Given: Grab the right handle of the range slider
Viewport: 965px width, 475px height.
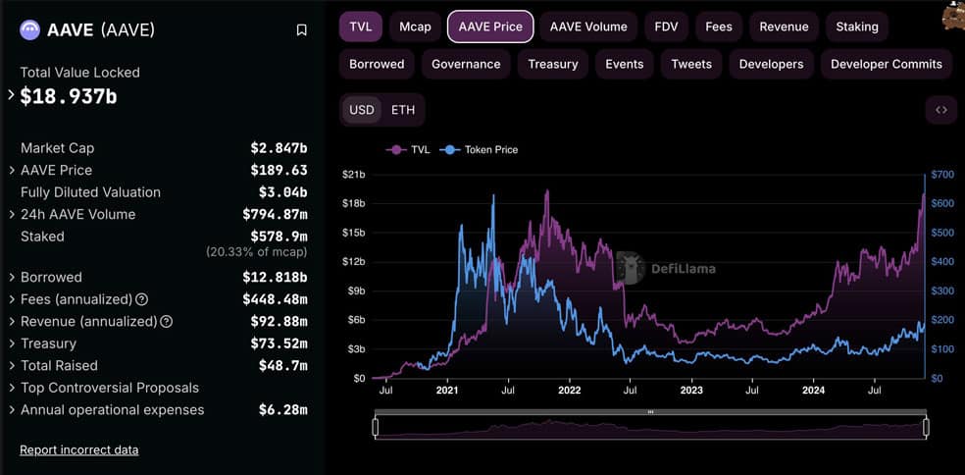Looking at the screenshot, I should click(926, 427).
